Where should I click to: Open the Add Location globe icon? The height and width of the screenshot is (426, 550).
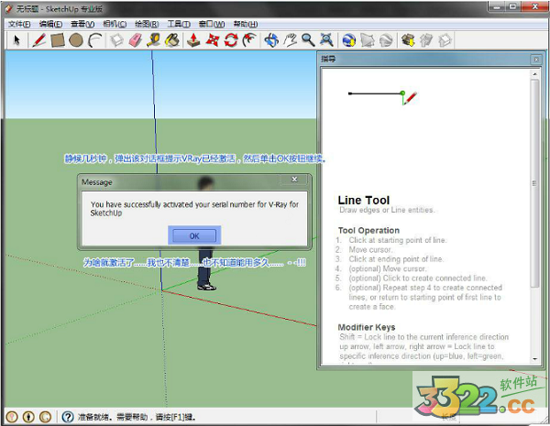[x=349, y=40]
